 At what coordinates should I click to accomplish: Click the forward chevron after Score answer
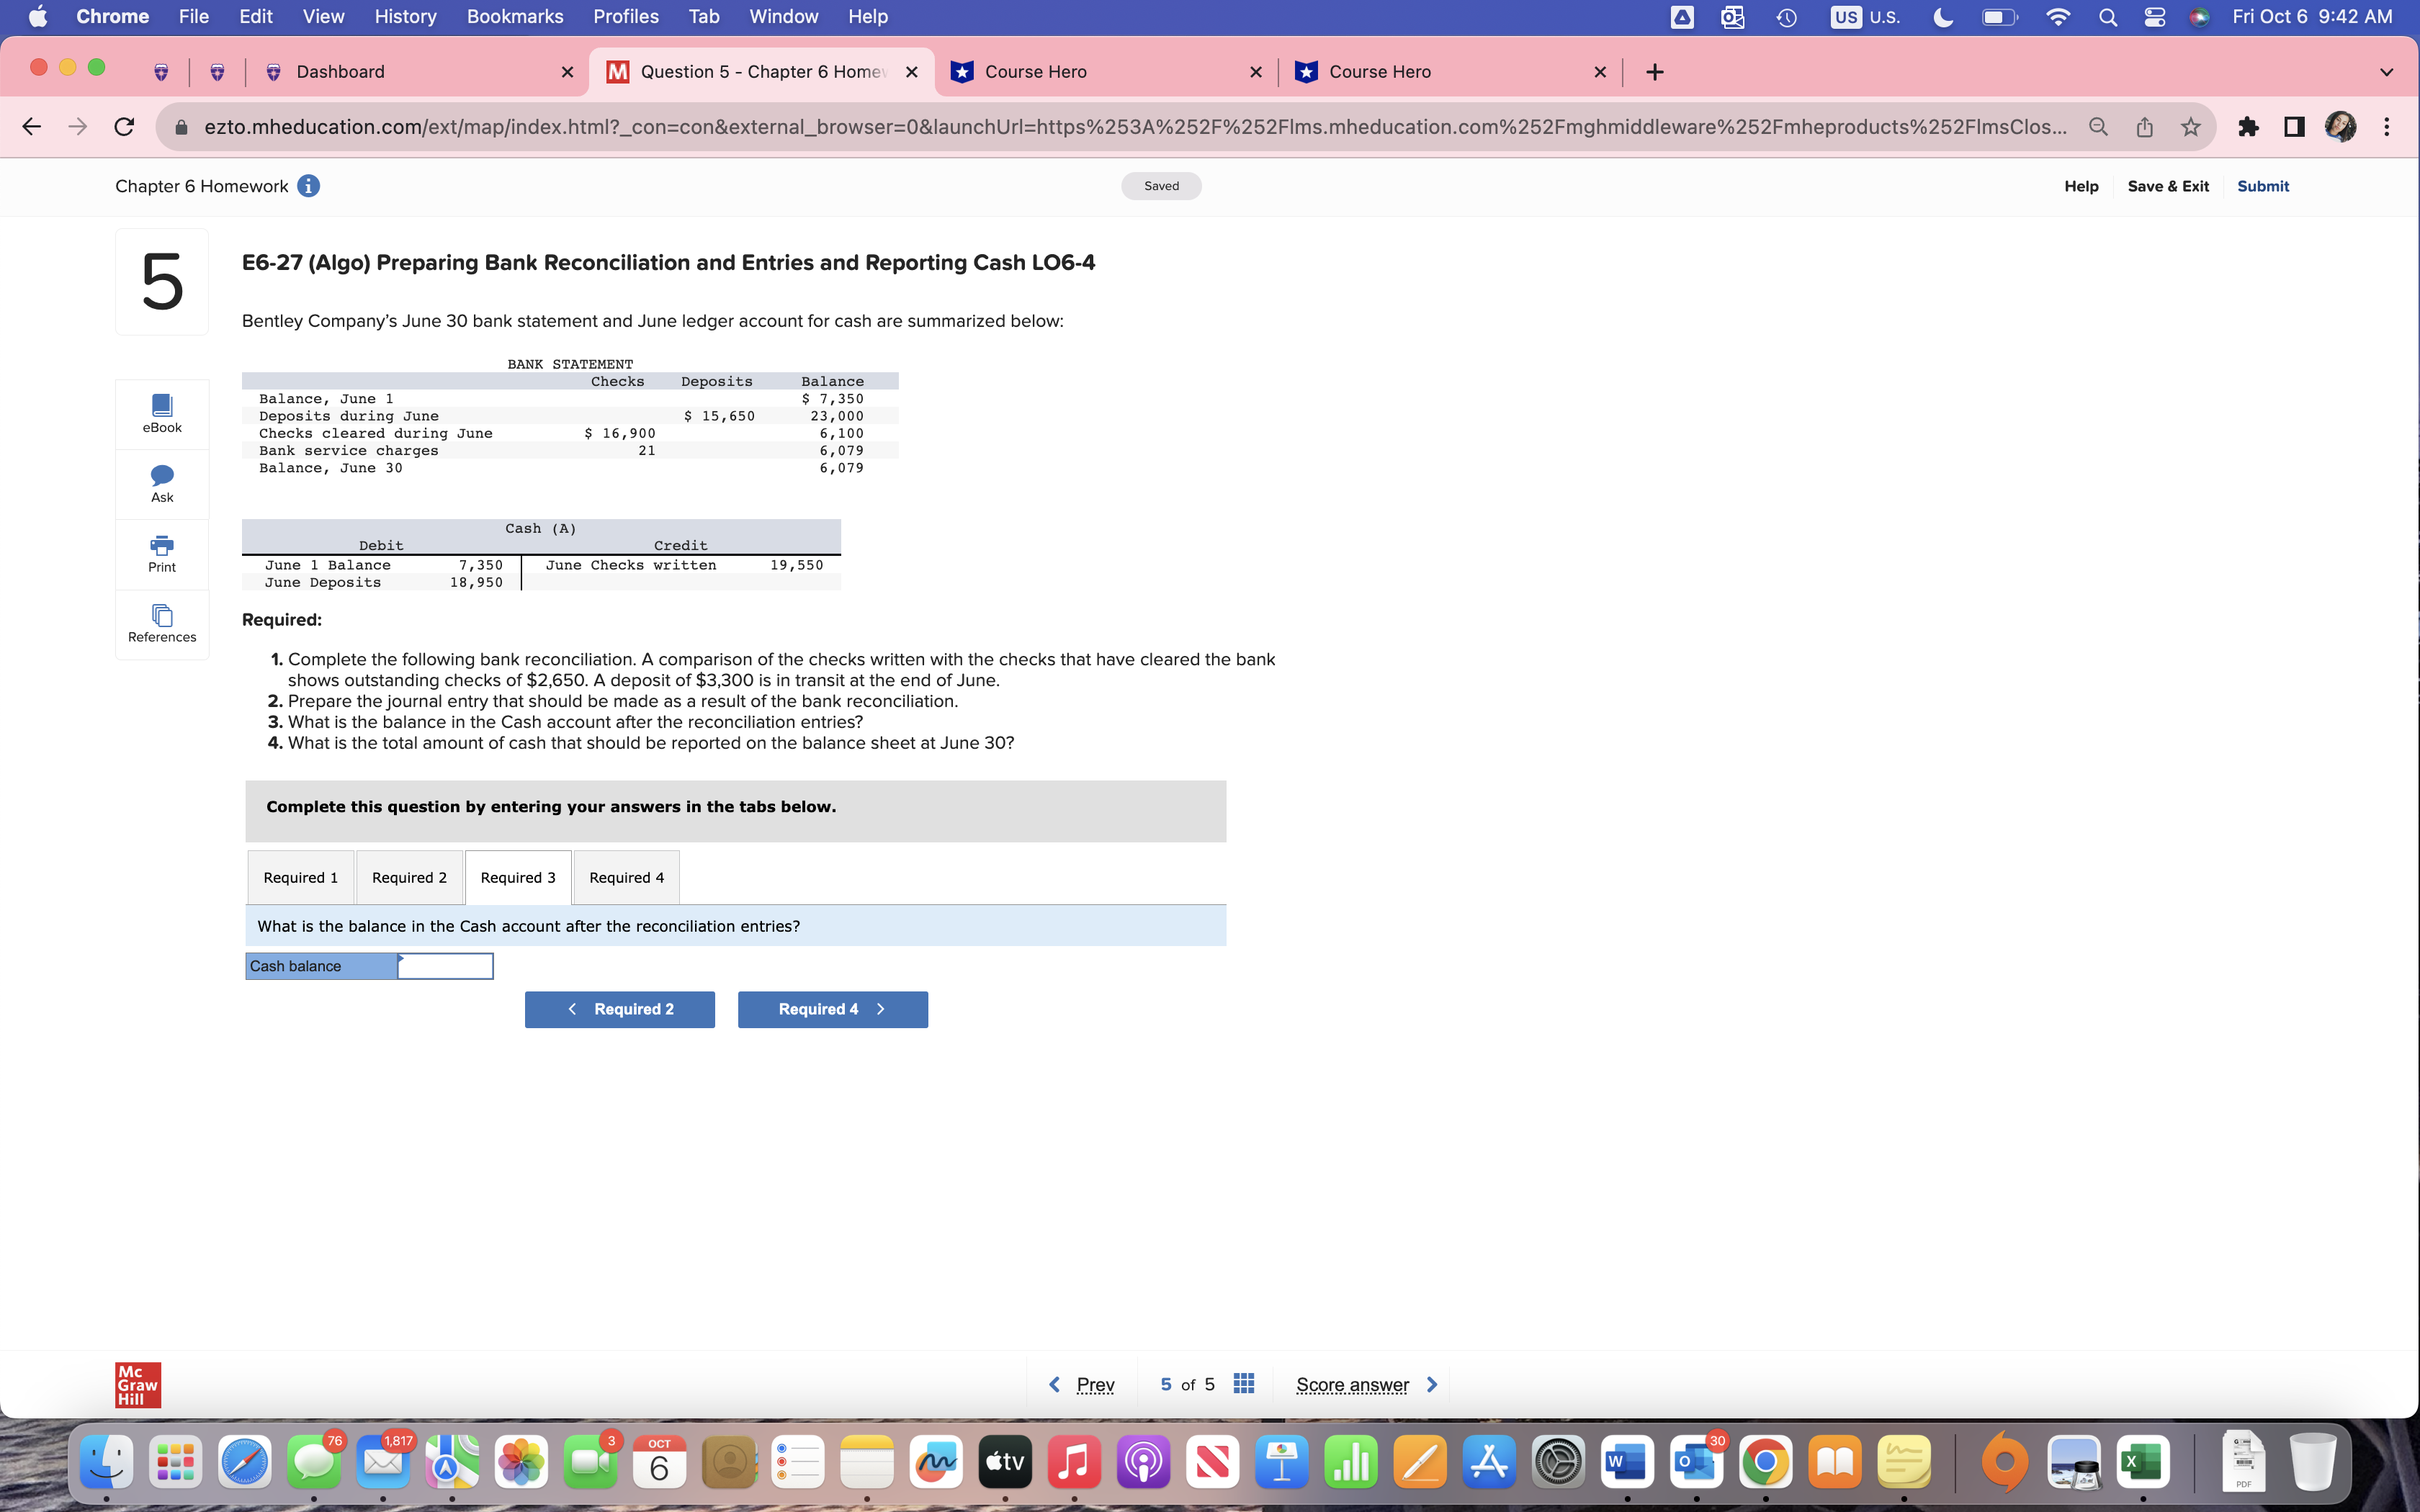point(1432,1384)
